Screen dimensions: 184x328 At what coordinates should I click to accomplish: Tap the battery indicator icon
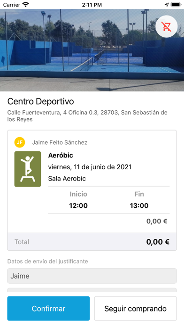[x=176, y=5]
